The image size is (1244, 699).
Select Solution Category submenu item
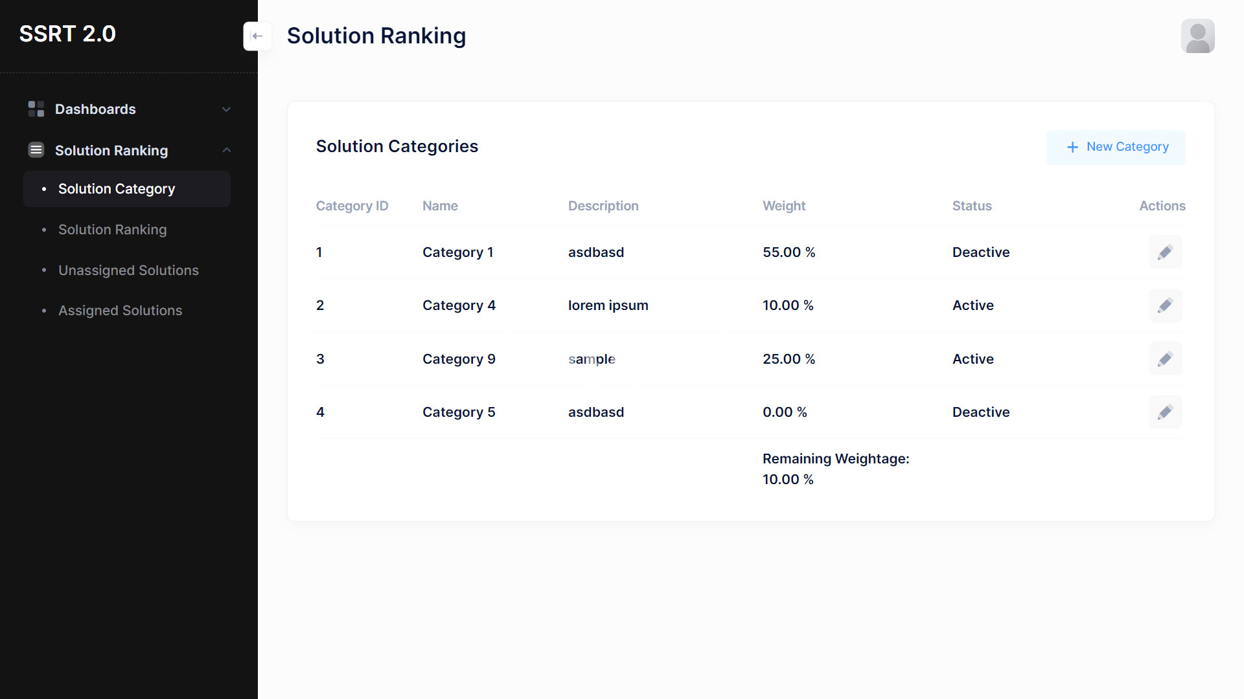click(117, 189)
